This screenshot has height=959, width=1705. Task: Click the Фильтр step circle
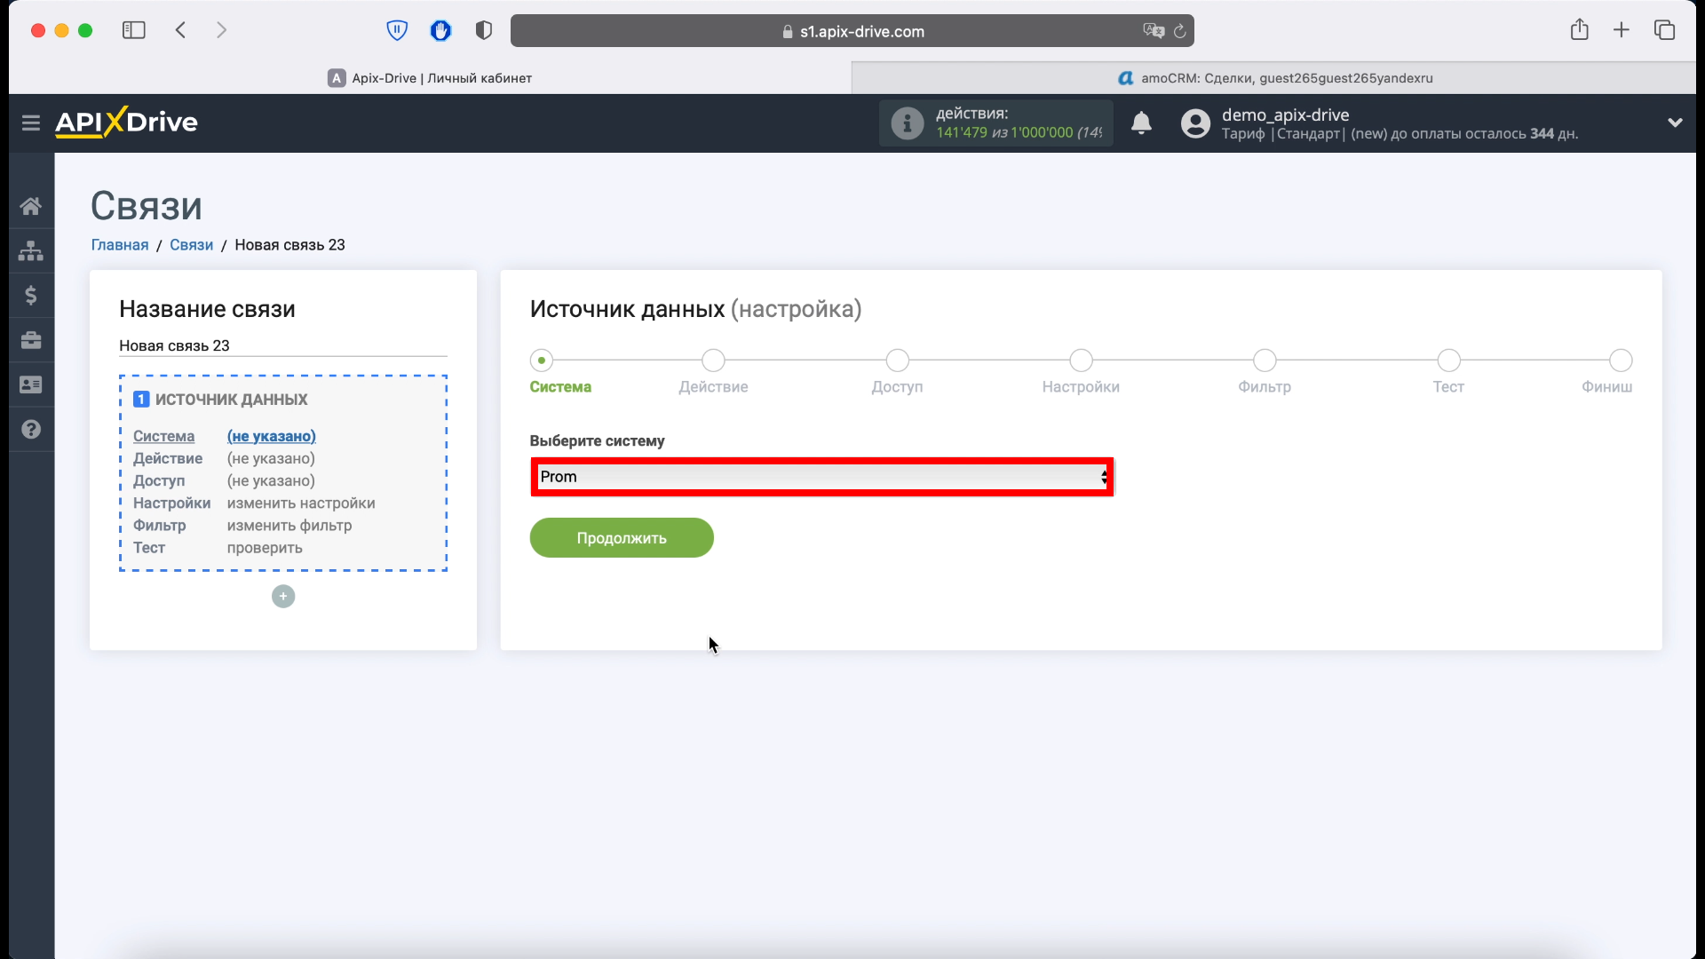click(1265, 361)
